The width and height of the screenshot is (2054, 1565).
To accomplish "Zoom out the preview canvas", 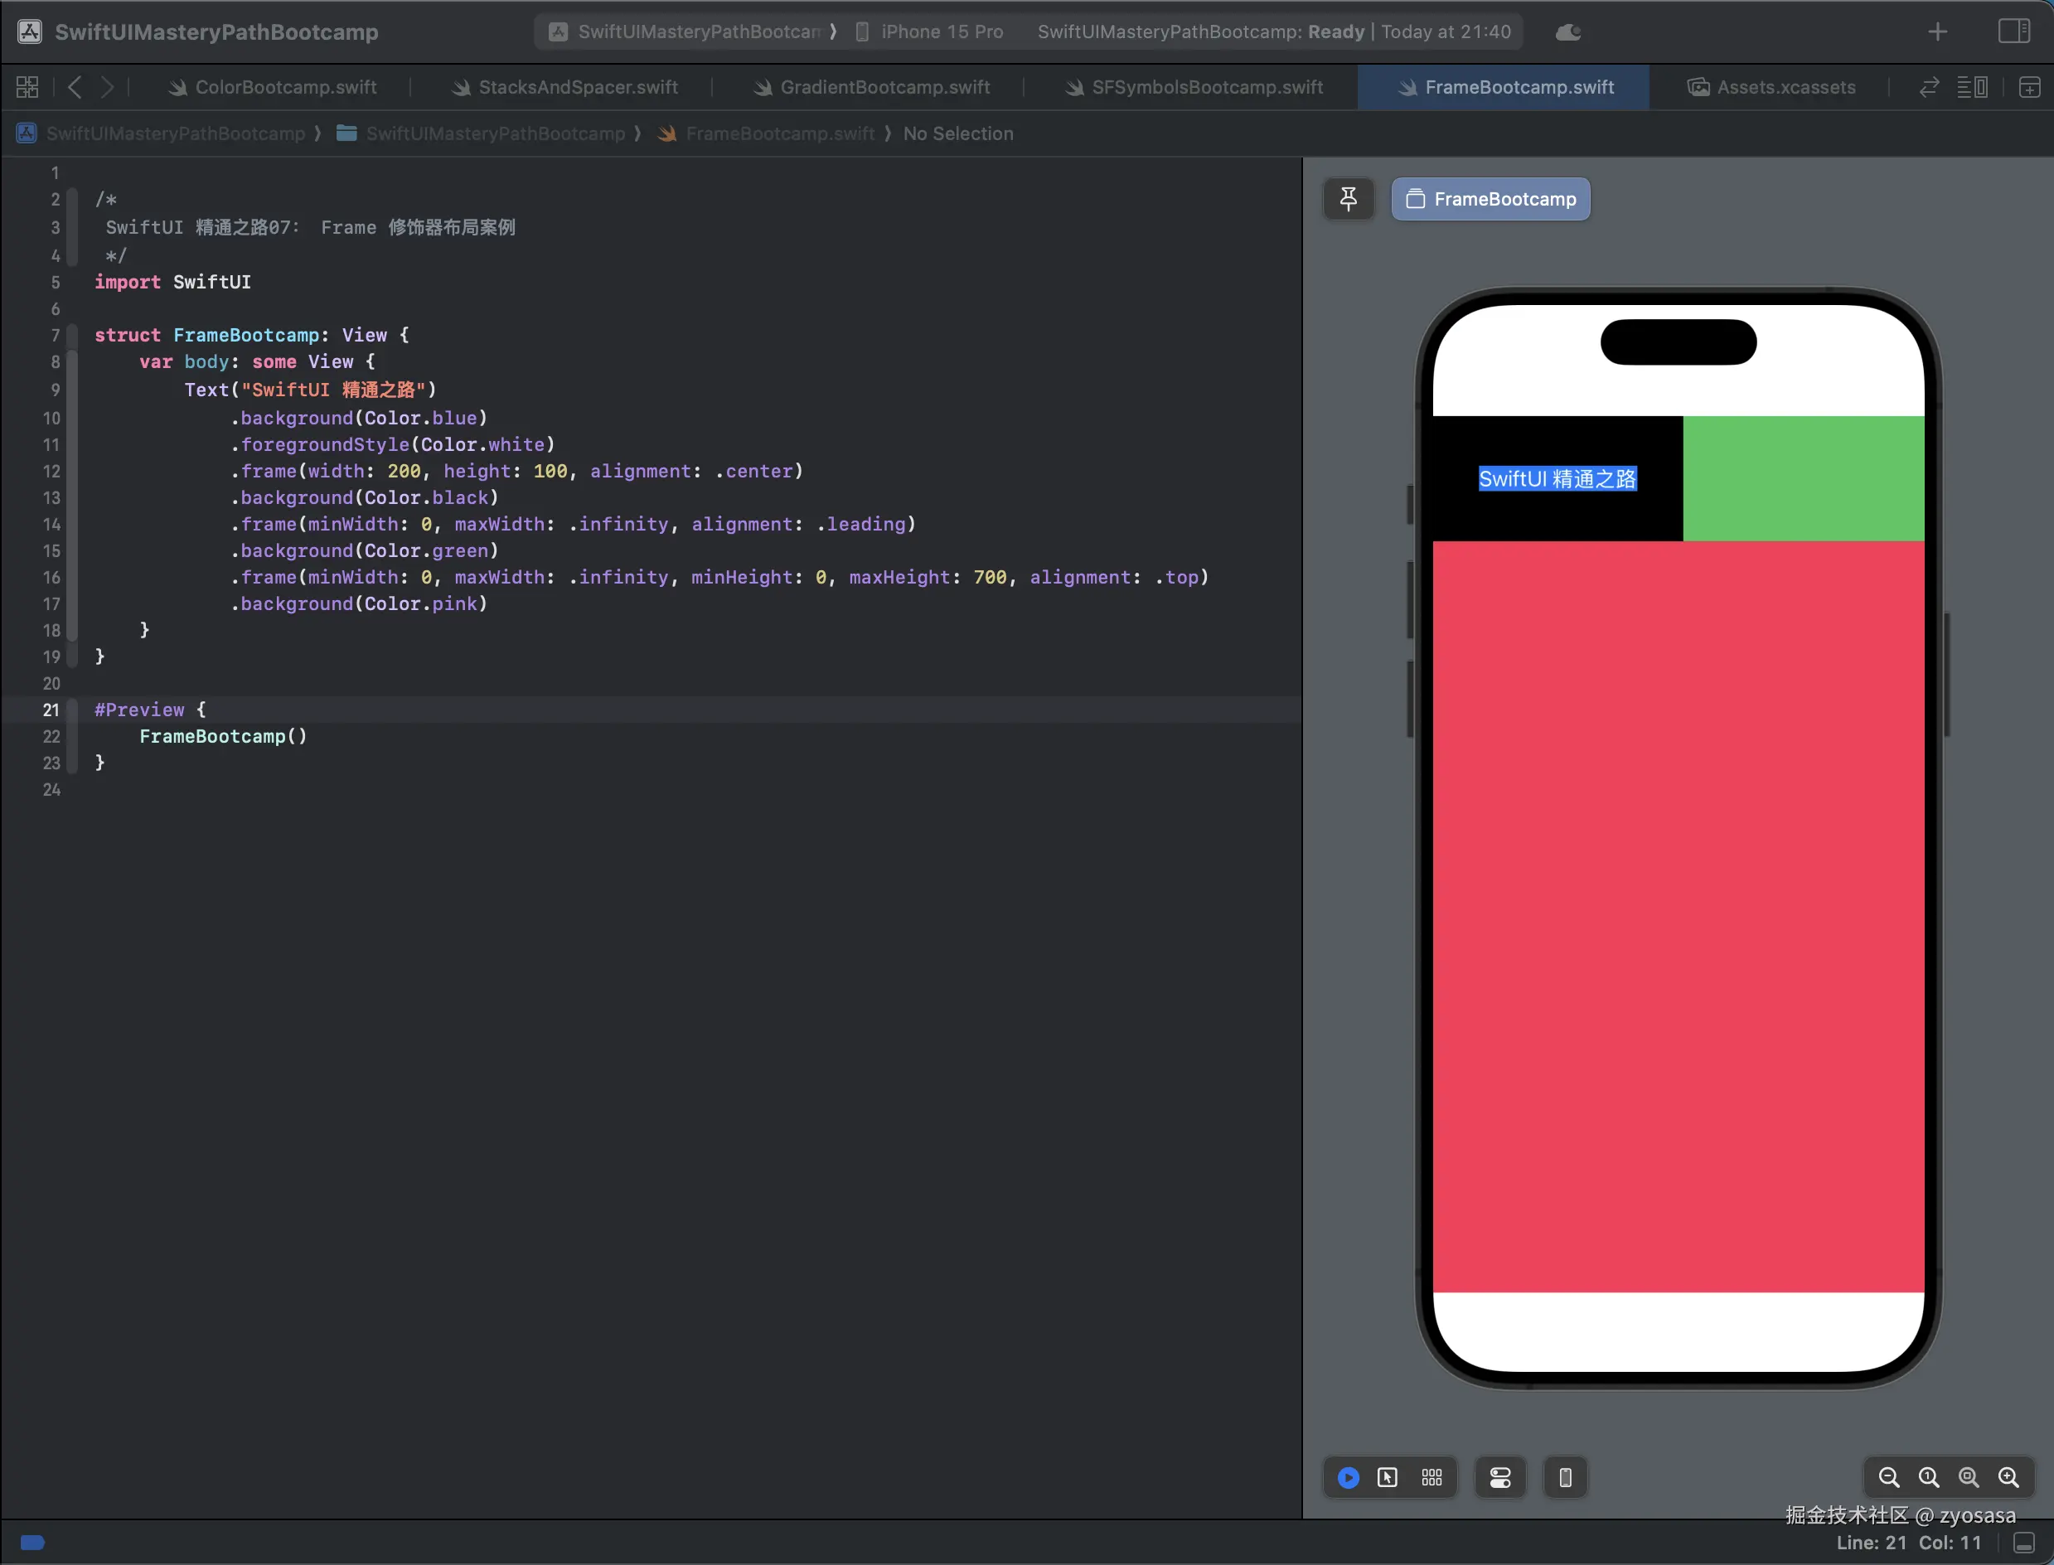I will pyautogui.click(x=1888, y=1477).
